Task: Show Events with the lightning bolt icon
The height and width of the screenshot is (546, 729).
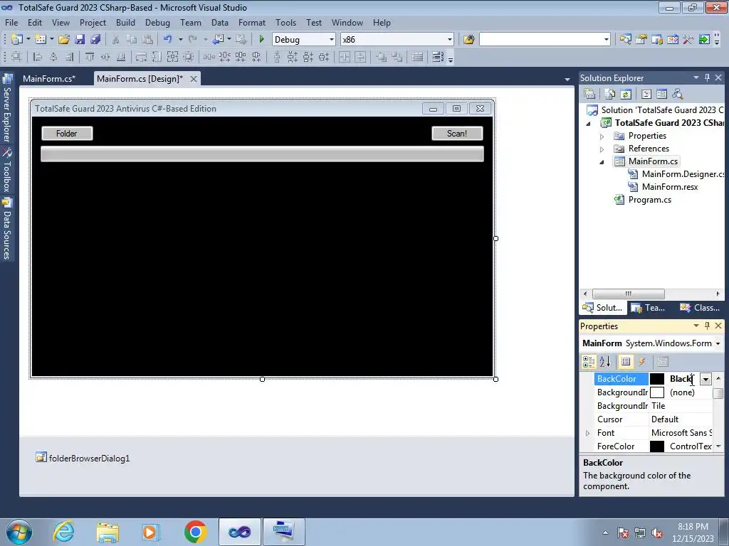Action: [x=641, y=362]
